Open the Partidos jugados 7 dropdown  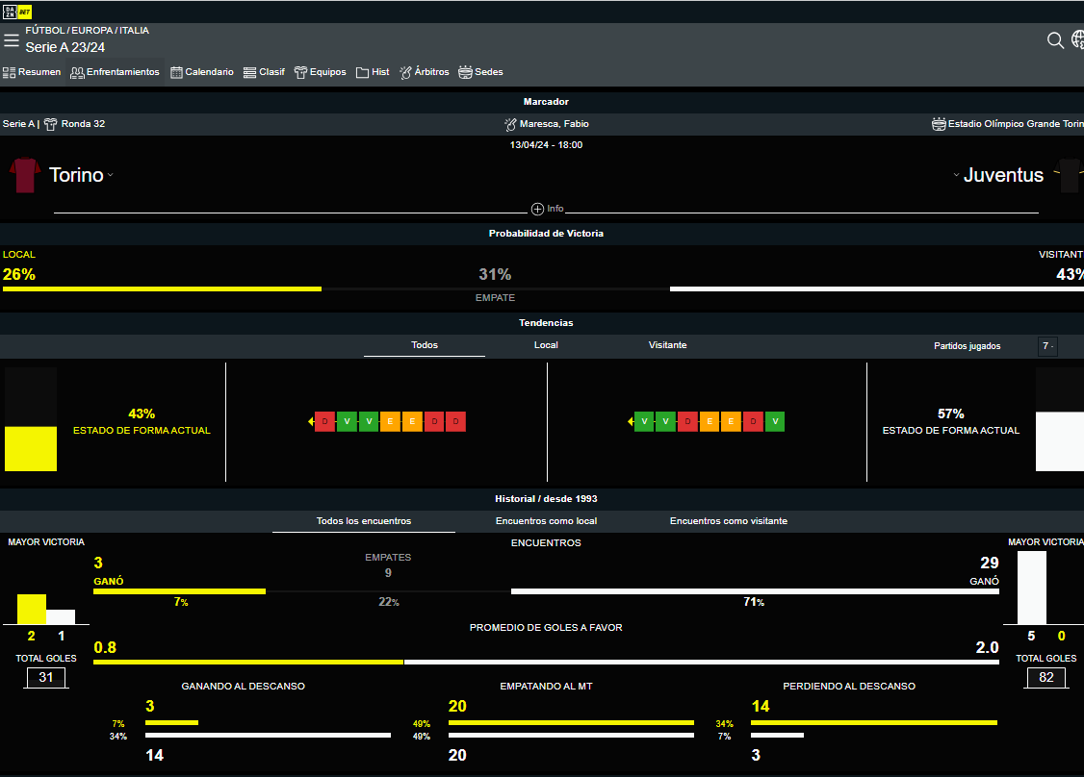coord(1047,346)
